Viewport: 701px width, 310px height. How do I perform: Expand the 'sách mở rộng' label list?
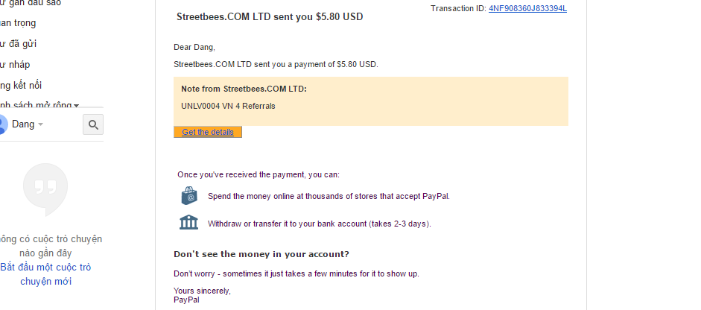pyautogui.click(x=76, y=106)
